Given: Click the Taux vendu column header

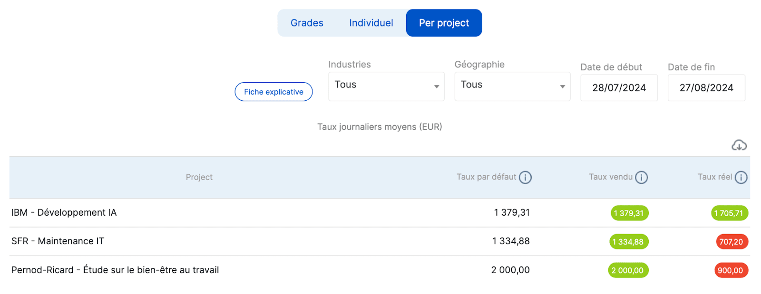Looking at the screenshot, I should 611,177.
